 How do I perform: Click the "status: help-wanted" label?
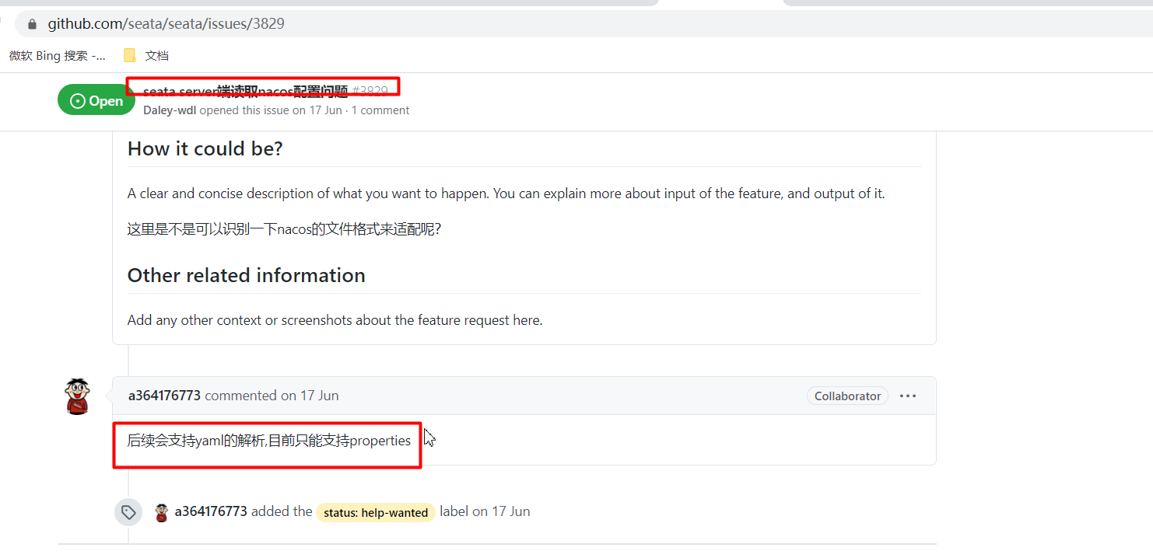tap(376, 512)
